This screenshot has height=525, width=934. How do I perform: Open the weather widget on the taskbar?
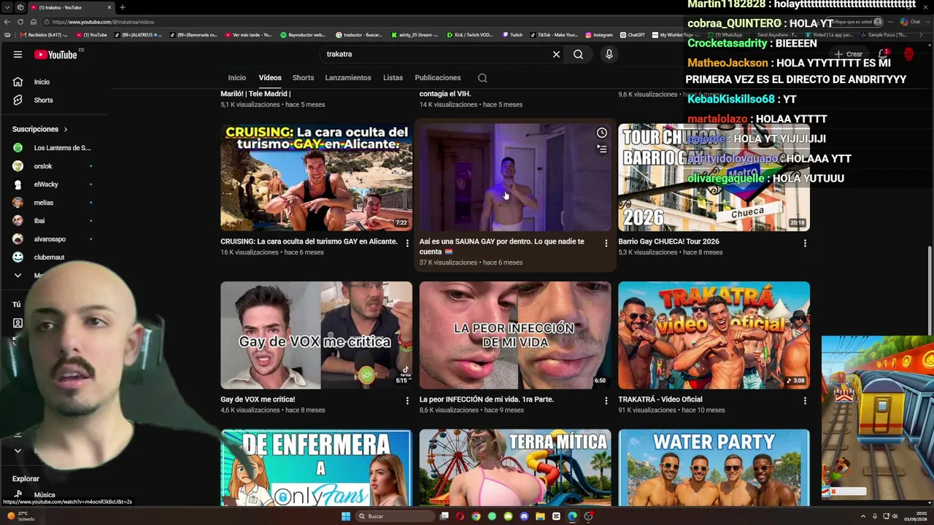[x=20, y=516]
